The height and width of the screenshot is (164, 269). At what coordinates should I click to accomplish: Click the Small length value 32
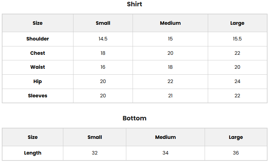(x=95, y=153)
